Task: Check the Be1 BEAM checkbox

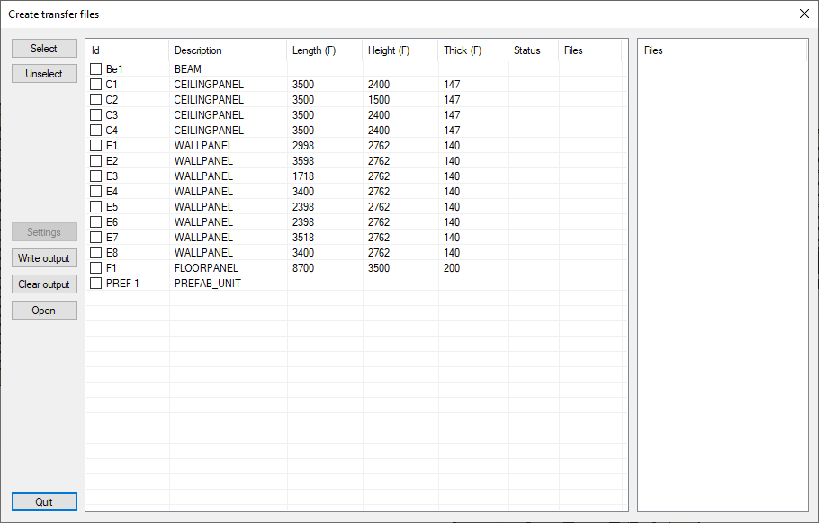Action: coord(96,69)
